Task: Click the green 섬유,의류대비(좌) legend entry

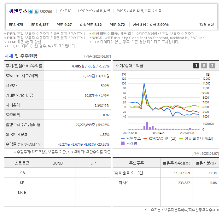Action: click(x=196, y=139)
